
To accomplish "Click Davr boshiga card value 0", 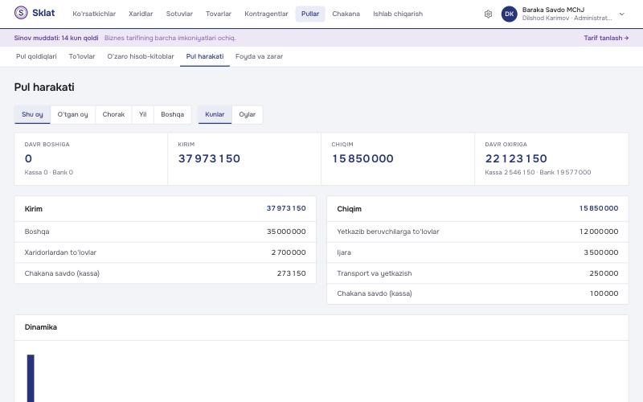I will pyautogui.click(x=28, y=158).
